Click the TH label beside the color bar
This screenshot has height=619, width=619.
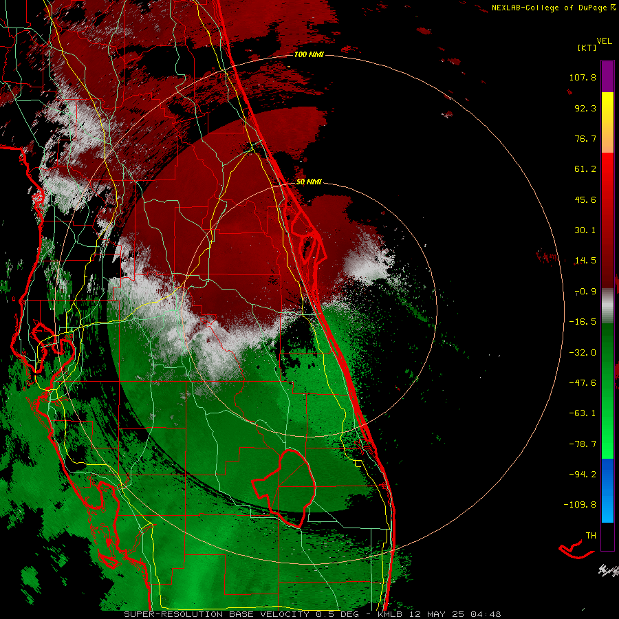click(x=591, y=536)
